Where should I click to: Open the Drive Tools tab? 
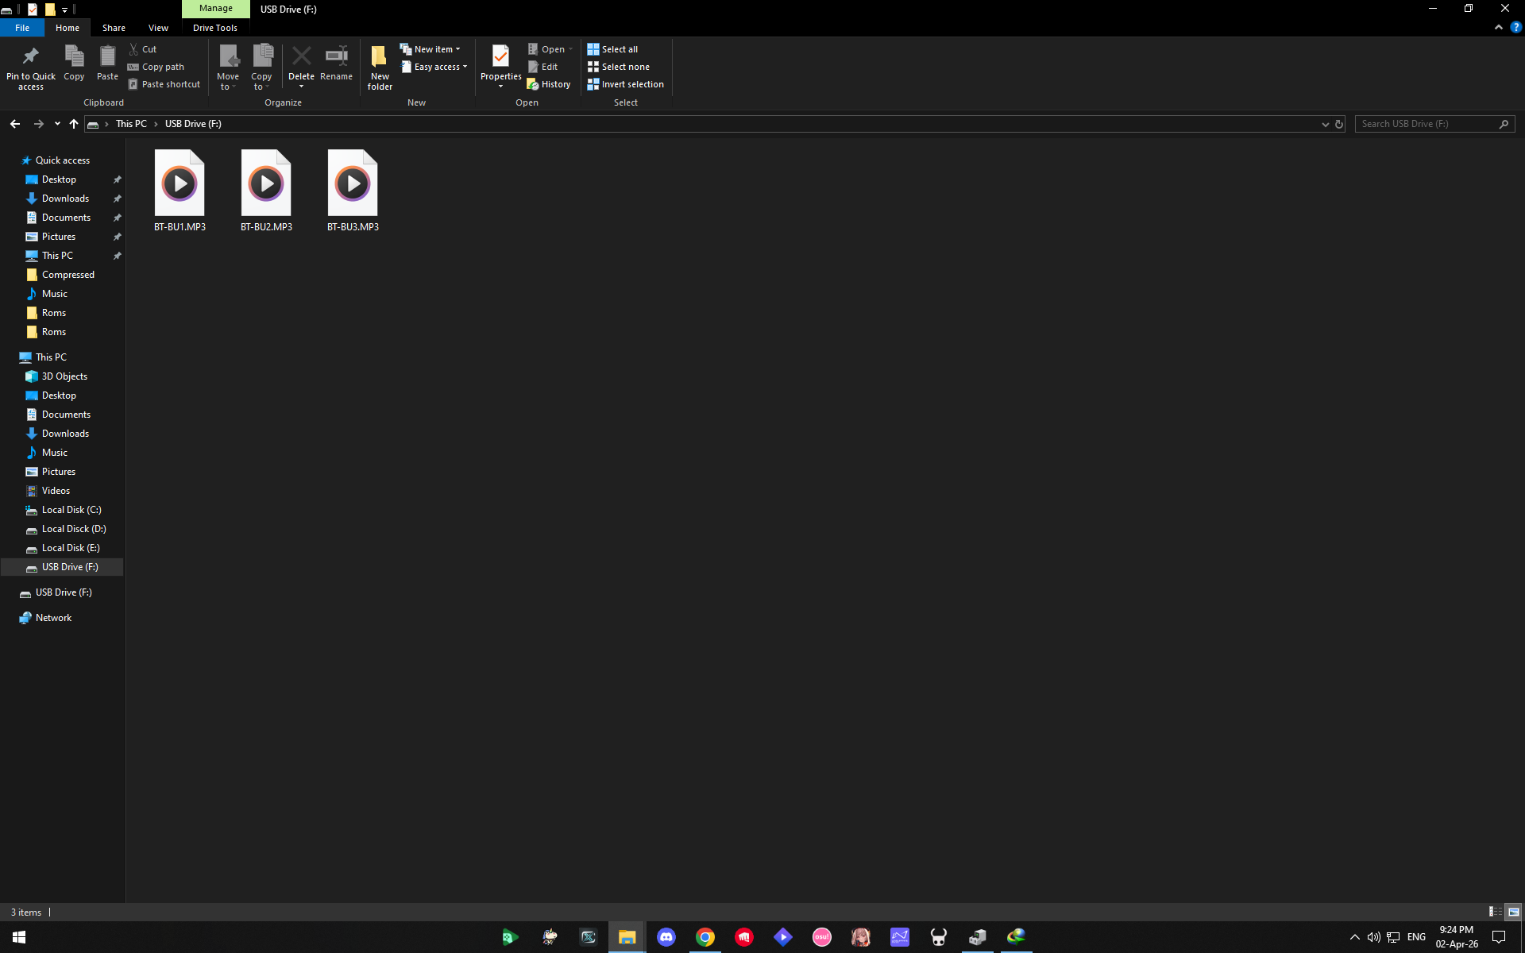point(215,27)
